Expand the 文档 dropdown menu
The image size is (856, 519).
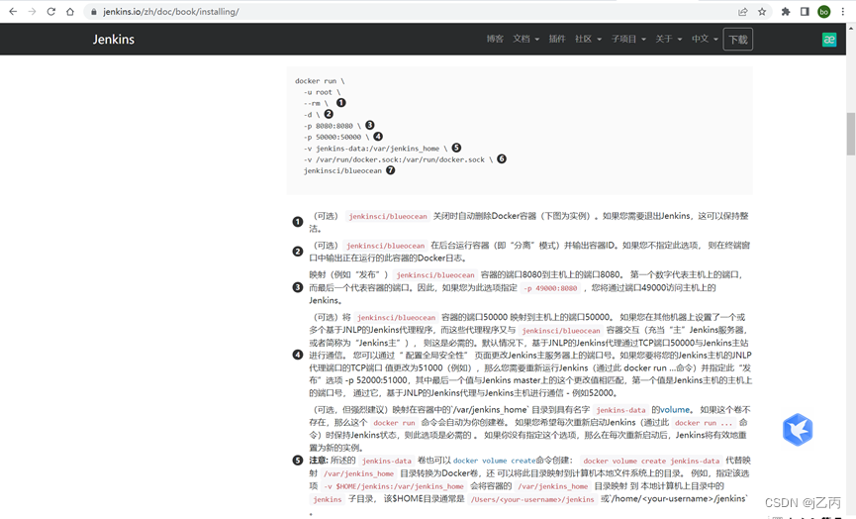(525, 39)
